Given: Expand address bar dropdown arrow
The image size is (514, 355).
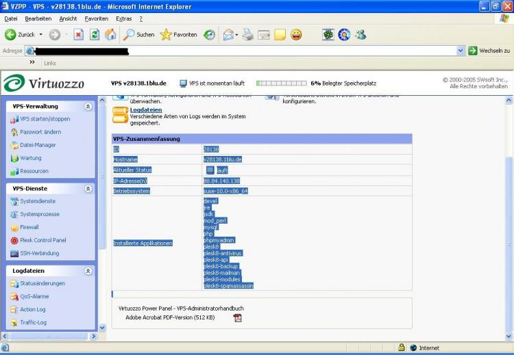Looking at the screenshot, I should (461, 51).
